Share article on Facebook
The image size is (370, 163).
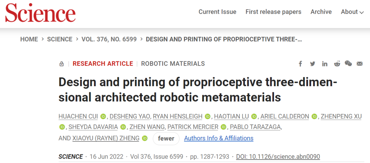(300, 64)
